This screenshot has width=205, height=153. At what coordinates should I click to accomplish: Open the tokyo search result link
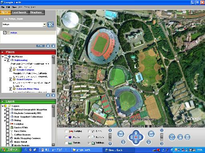pyautogui.click(x=14, y=33)
